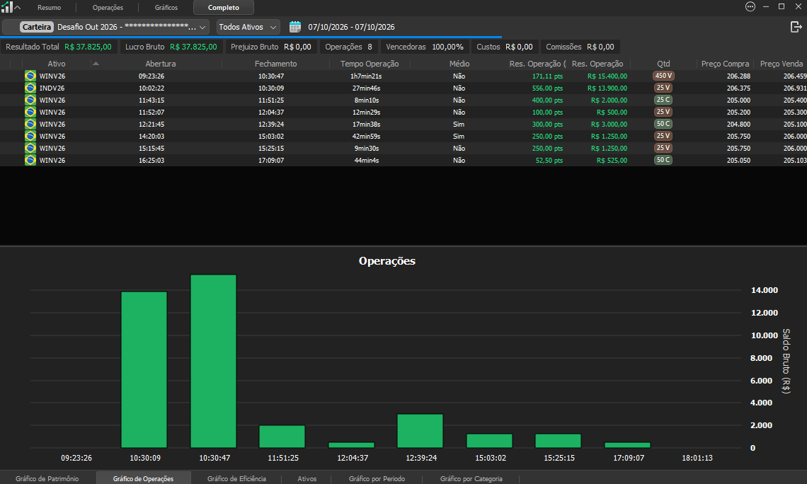Screen dimensions: 807x484
Task: Select the Gráfico de Operações tab
Action: click(144, 478)
